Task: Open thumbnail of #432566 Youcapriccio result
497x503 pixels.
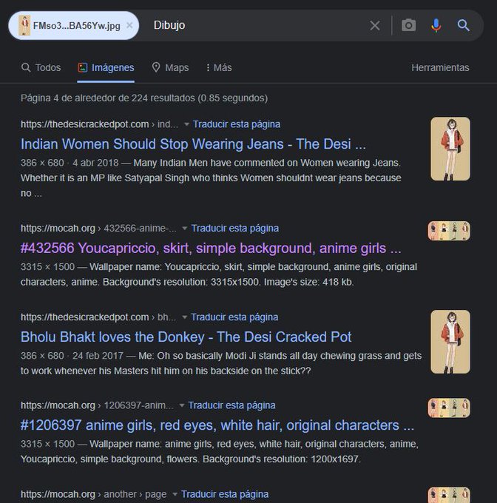Action: coord(449,231)
